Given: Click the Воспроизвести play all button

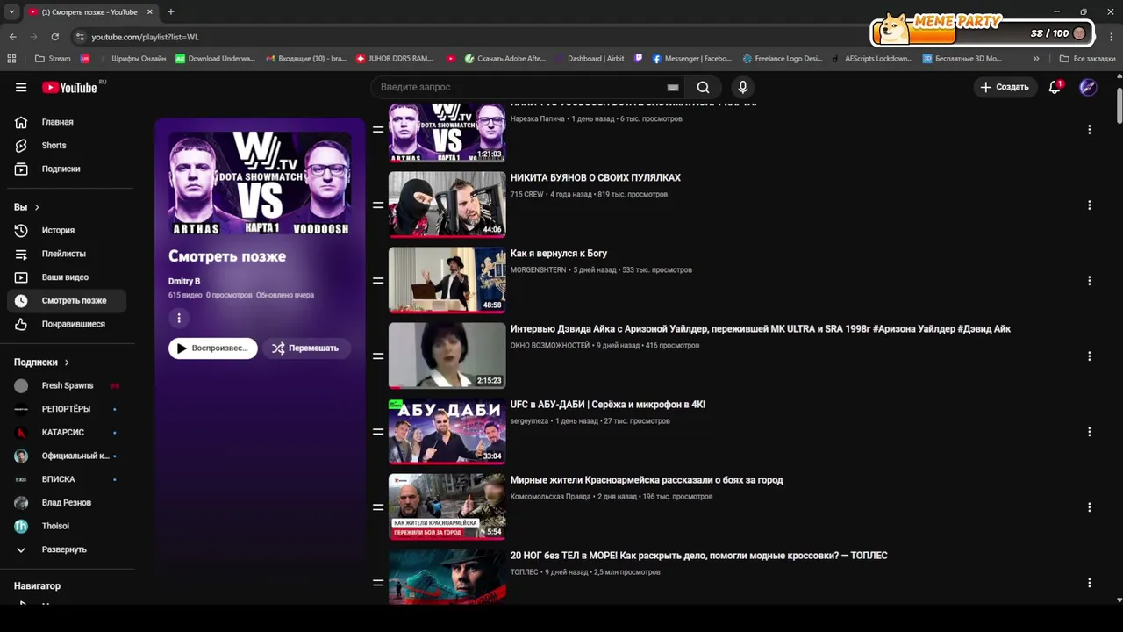Looking at the screenshot, I should click(x=213, y=348).
